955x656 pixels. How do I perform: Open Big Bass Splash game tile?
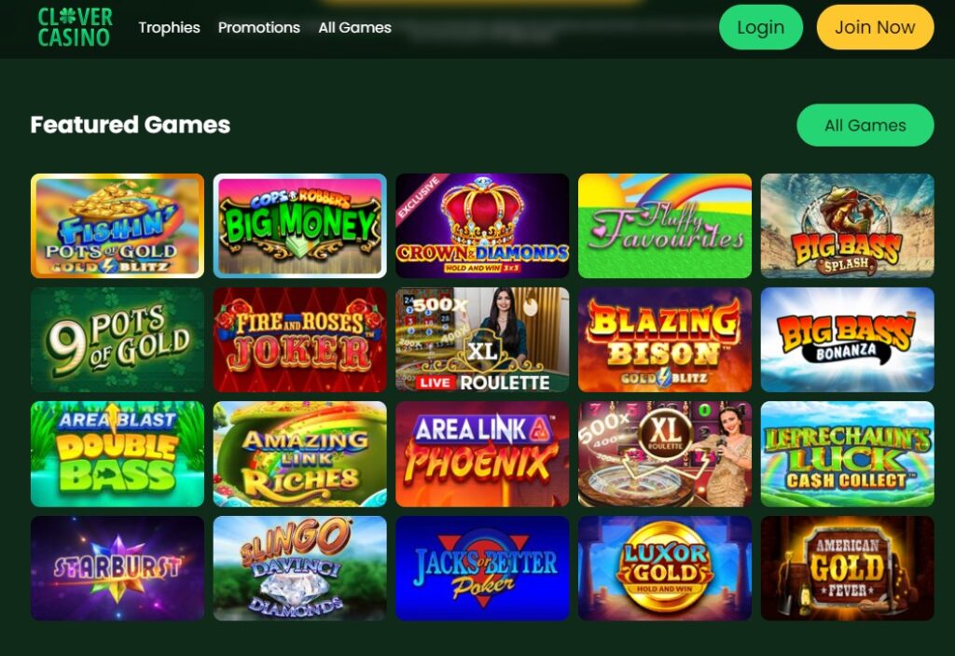point(847,226)
